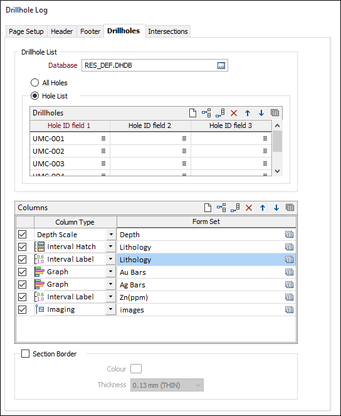Open form icon for images row

pos(290,310)
